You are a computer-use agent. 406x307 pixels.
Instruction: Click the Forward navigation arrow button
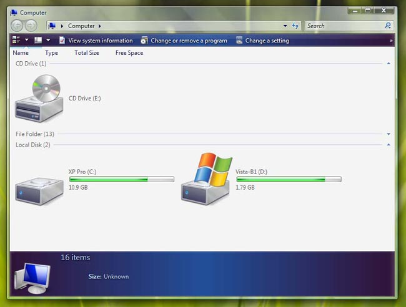(31, 26)
